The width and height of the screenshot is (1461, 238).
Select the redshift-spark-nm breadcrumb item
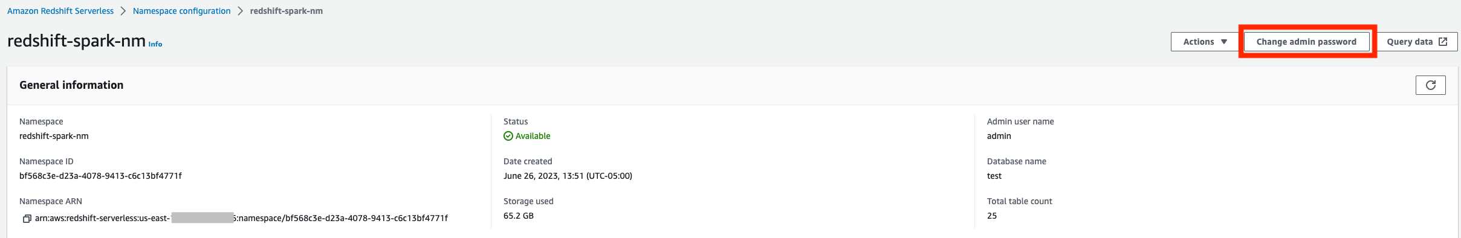[x=287, y=11]
